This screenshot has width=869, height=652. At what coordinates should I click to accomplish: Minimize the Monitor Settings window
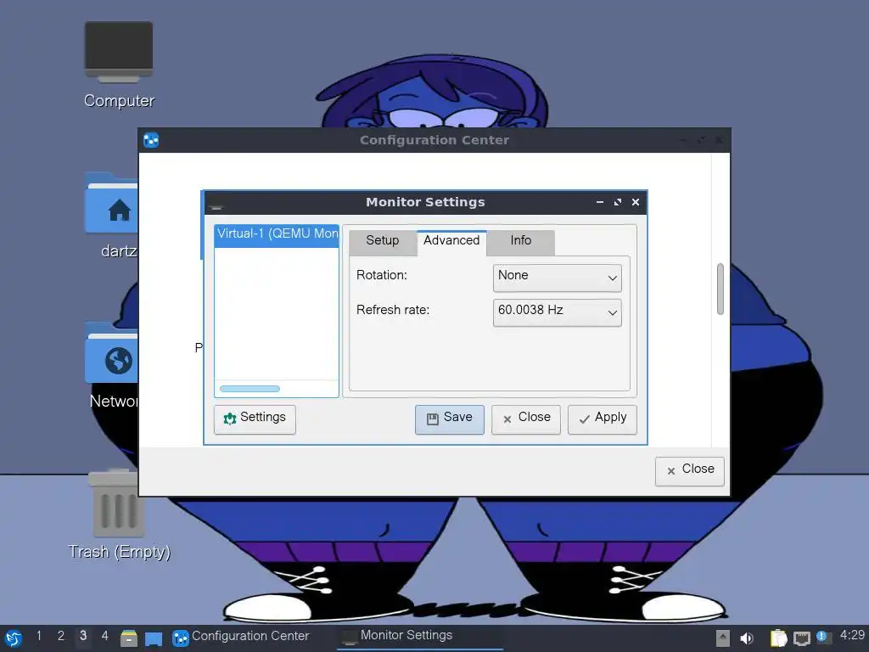[x=600, y=202]
